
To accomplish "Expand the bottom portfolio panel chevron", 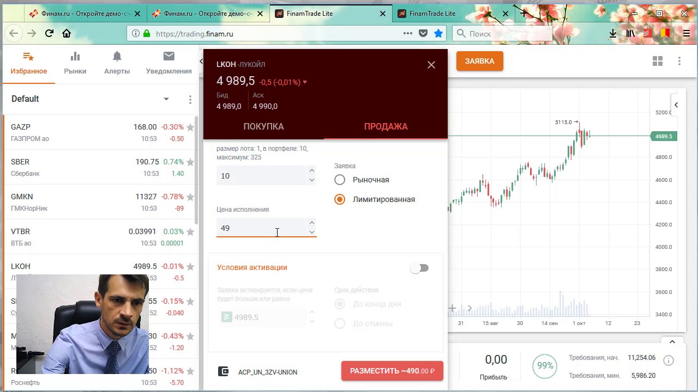I will click(x=672, y=342).
